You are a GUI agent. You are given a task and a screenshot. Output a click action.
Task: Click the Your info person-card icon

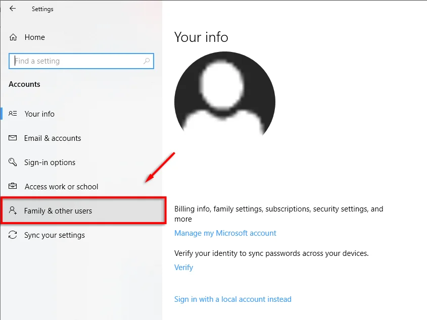13,114
